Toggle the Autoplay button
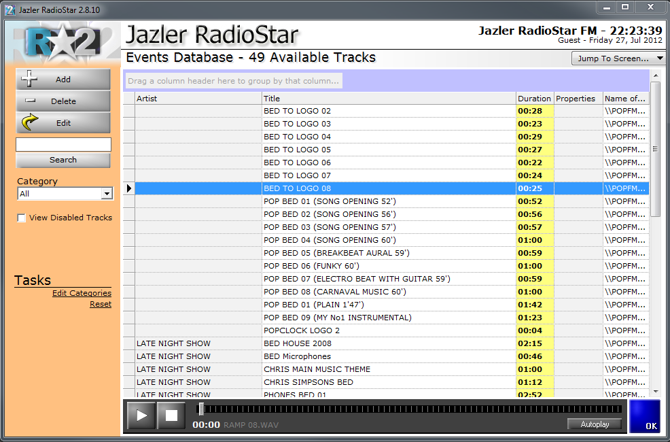 click(595, 424)
